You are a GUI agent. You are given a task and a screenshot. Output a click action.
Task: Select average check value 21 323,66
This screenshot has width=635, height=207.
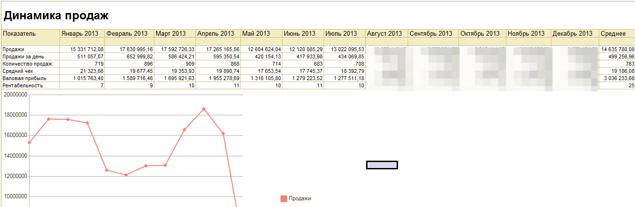click(x=82, y=71)
